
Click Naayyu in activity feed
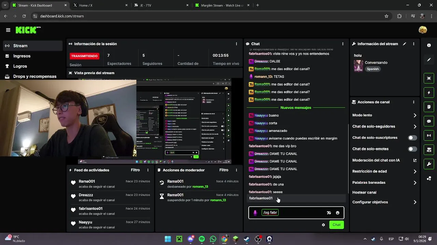(x=85, y=222)
